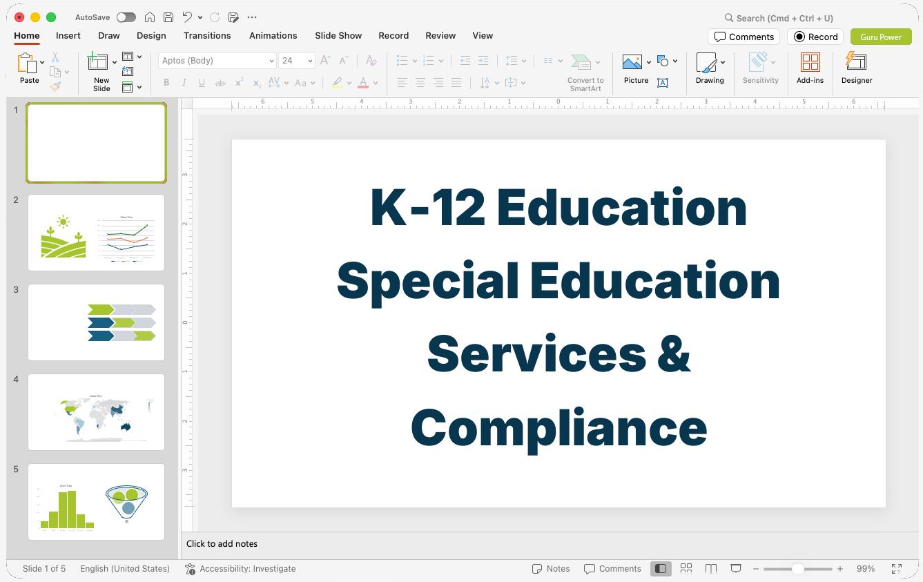
Task: Switch to the Slide Show tab
Action: click(x=338, y=35)
